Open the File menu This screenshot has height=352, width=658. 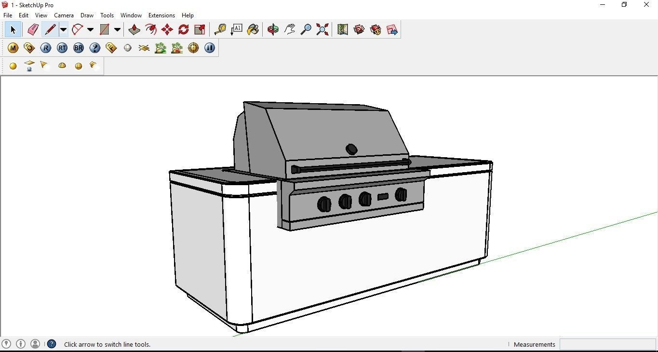(8, 15)
